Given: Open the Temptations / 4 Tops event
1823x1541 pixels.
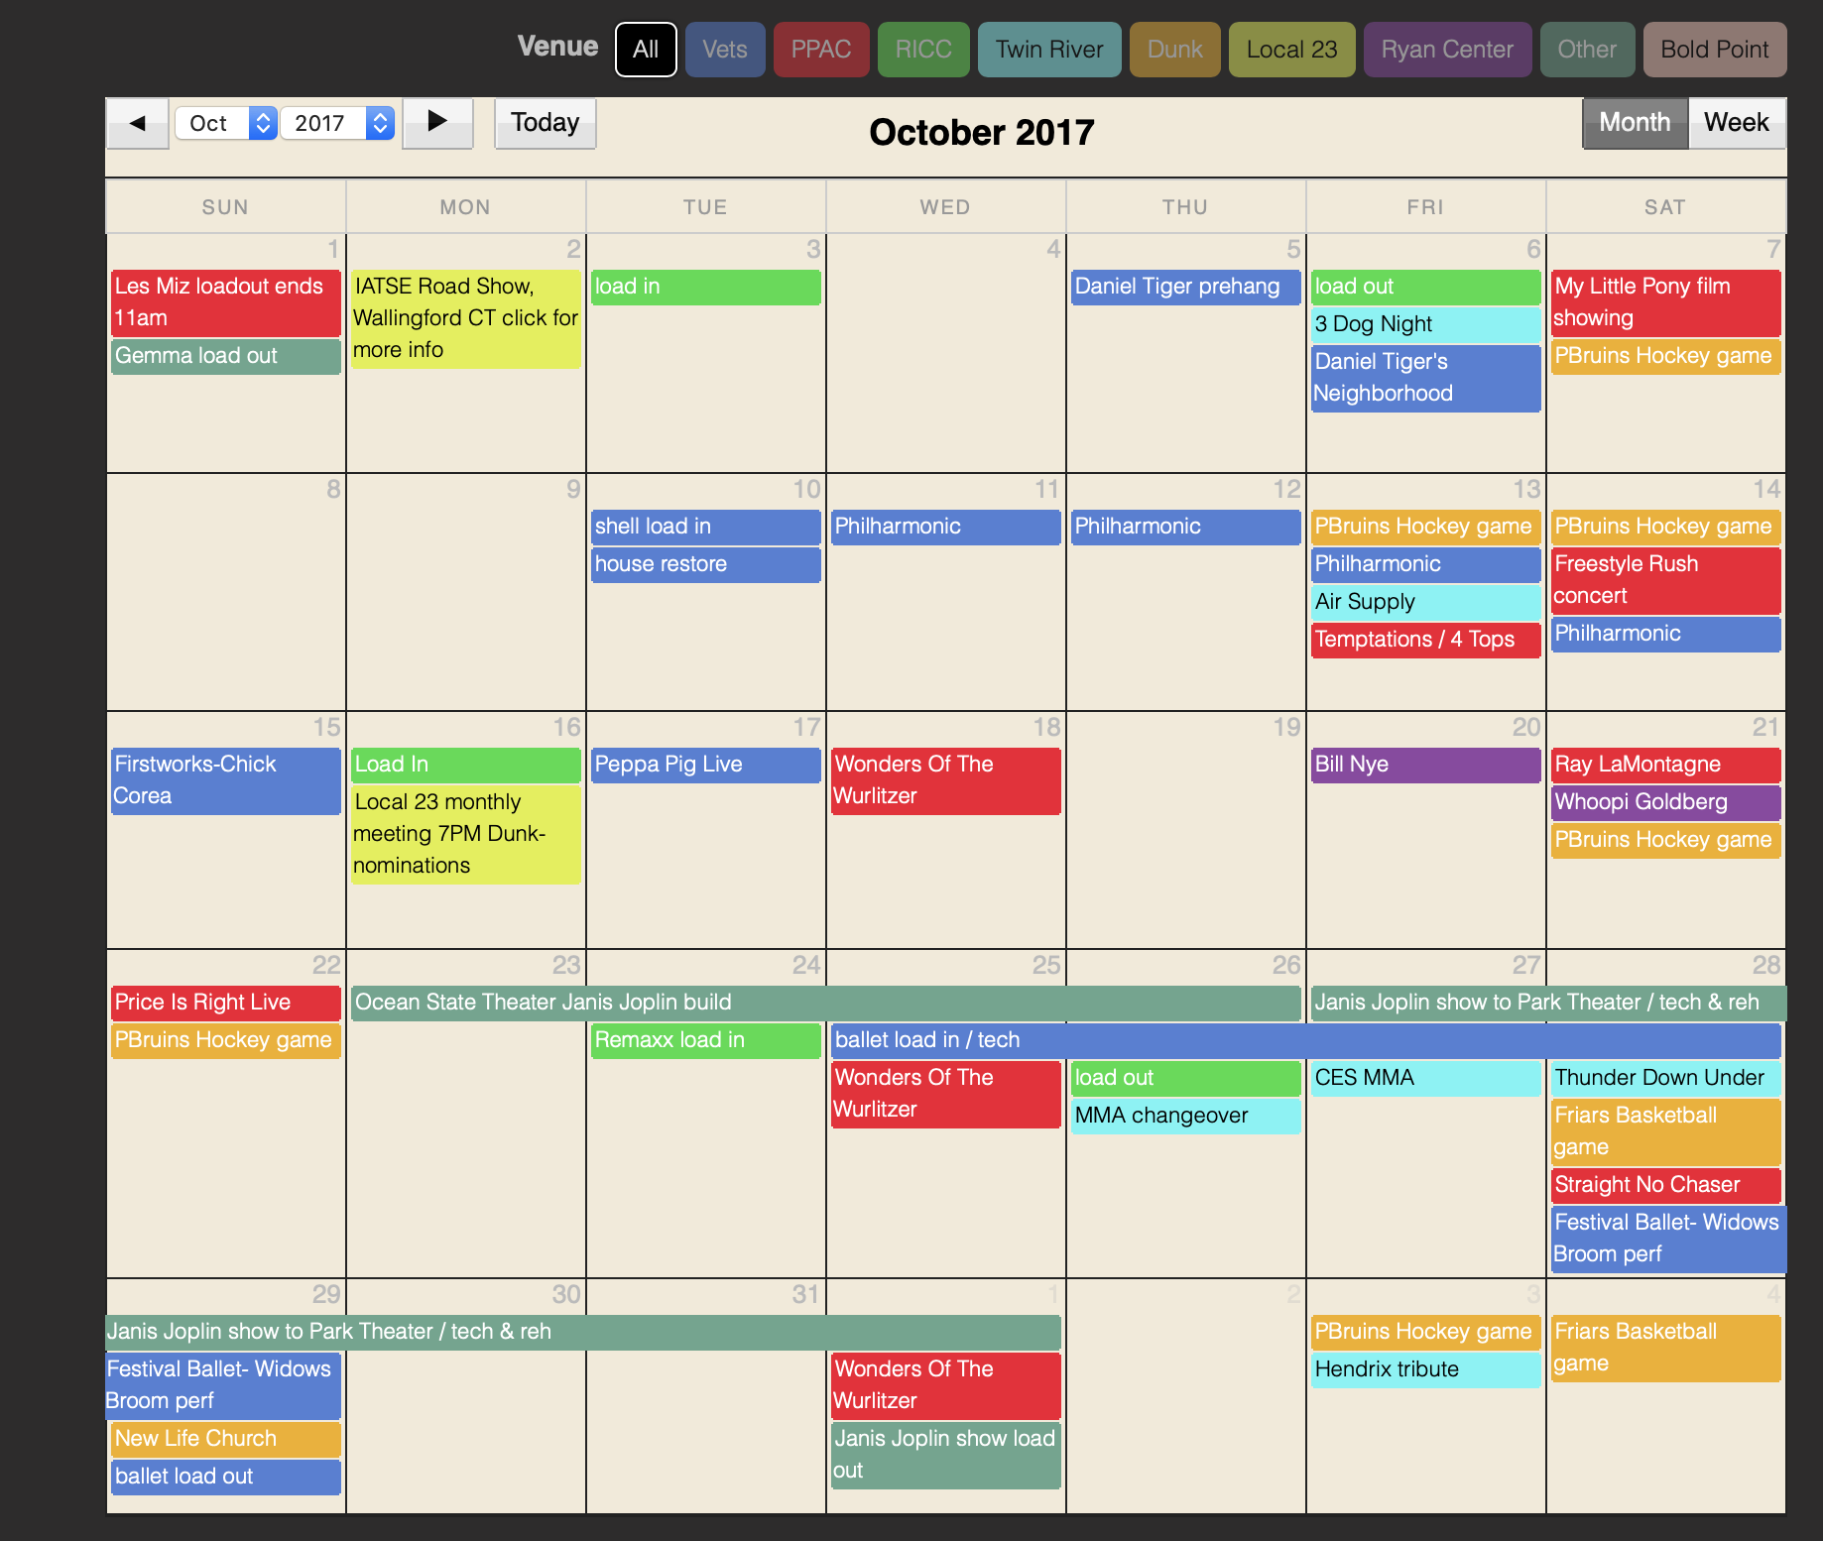Looking at the screenshot, I should click(1425, 640).
